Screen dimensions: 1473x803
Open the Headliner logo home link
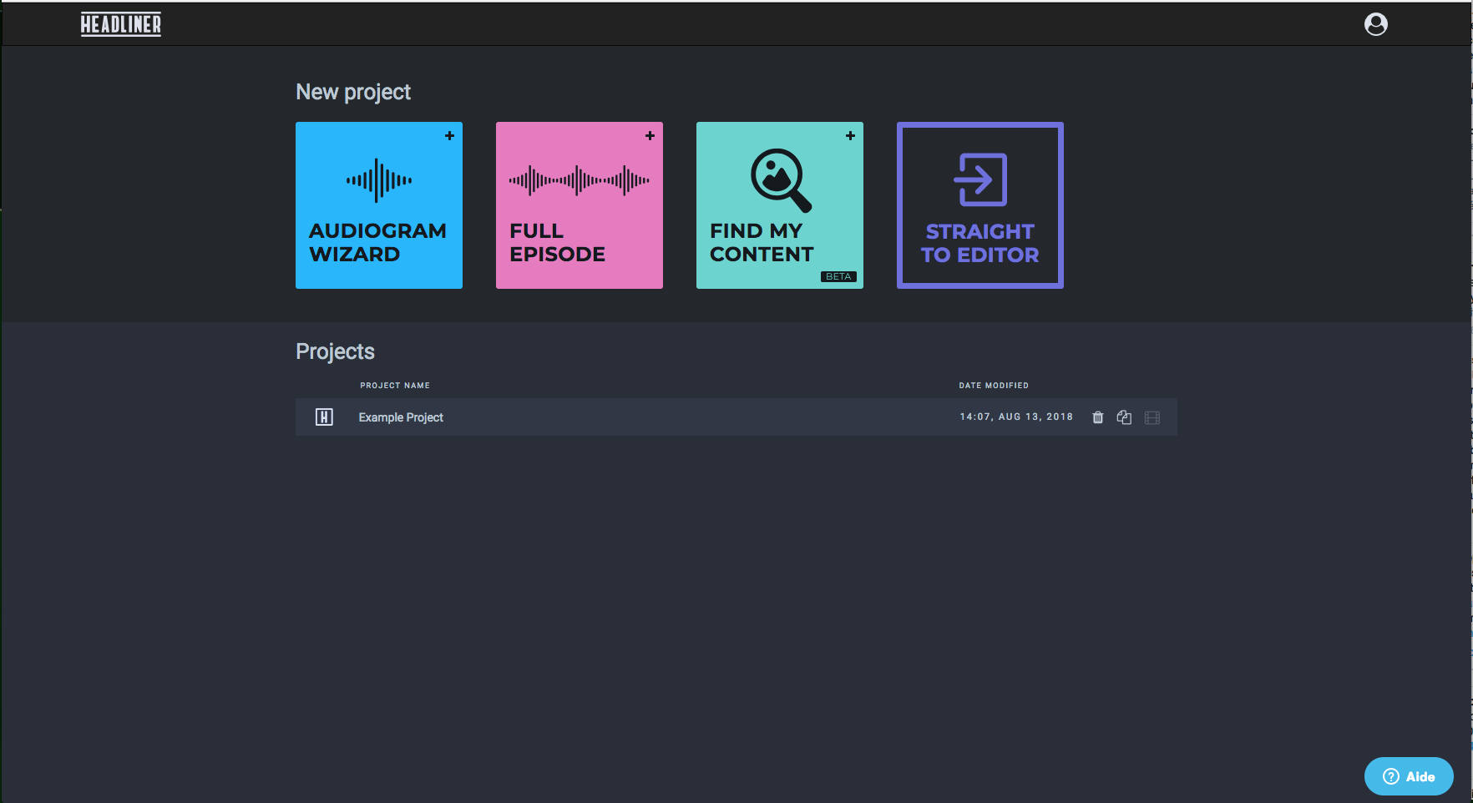point(121,24)
